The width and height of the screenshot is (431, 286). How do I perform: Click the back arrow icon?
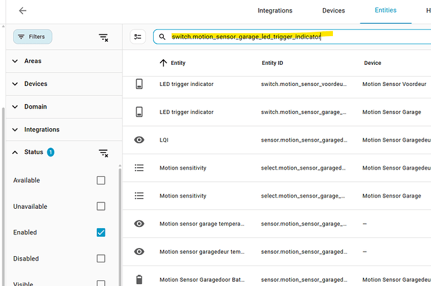[x=22, y=11]
